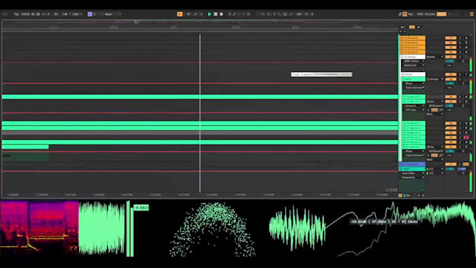Screen dimensions: 476x268
Task: Click the MIDI map mode button
Action: point(420,14)
